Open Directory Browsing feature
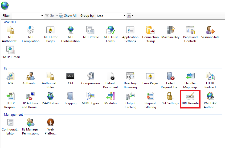The width and height of the screenshot is (225, 148). (130, 81)
